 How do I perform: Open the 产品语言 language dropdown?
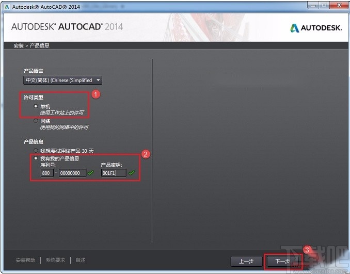click(63, 80)
